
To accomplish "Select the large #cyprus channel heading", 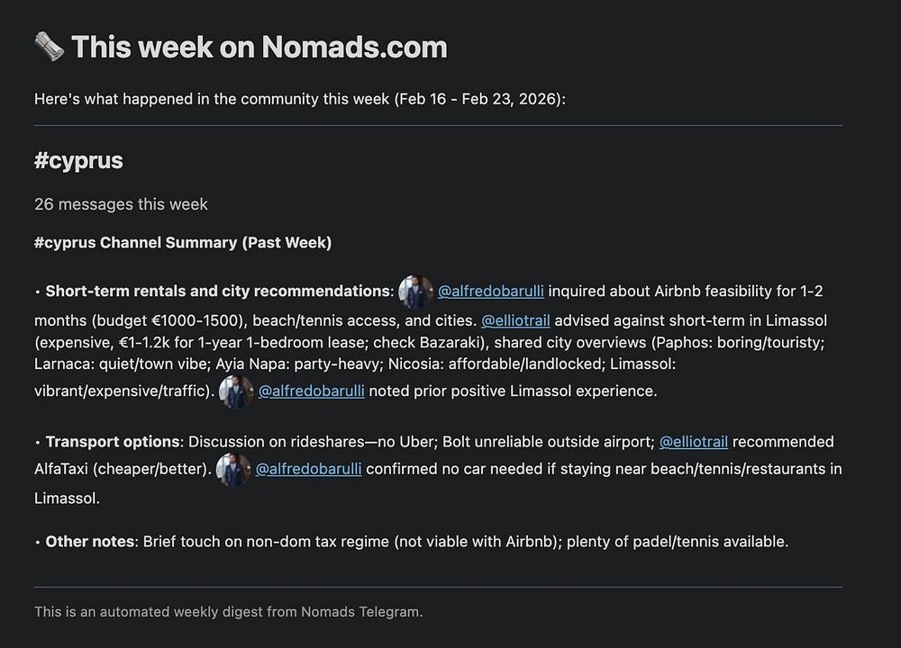I will pyautogui.click(x=78, y=161).
